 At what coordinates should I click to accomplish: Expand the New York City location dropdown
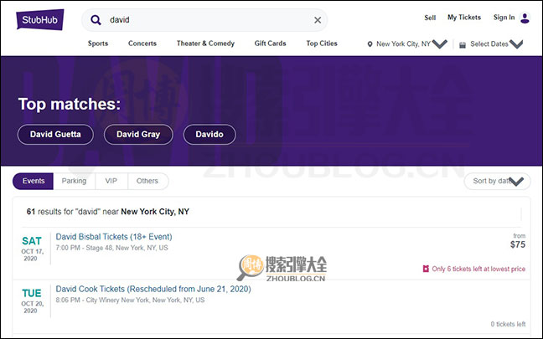440,44
